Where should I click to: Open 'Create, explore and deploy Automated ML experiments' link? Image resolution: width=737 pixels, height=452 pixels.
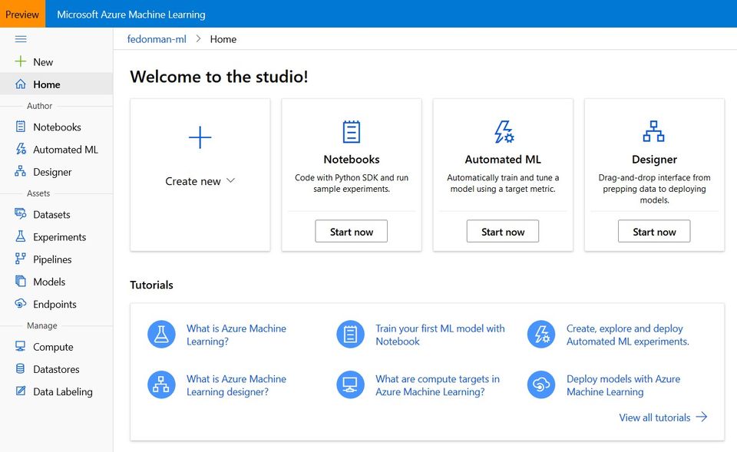click(627, 335)
